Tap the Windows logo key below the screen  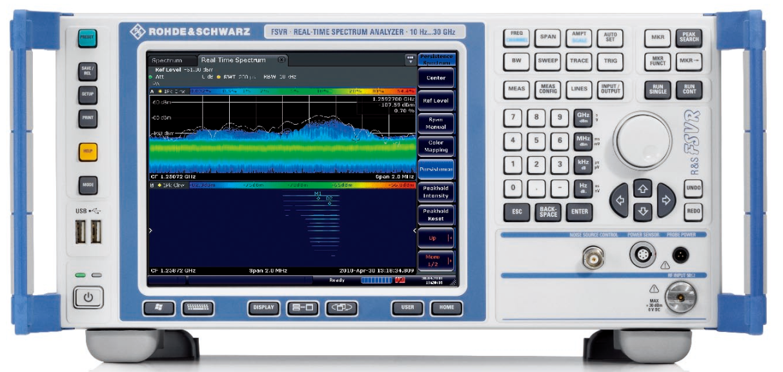click(x=159, y=307)
